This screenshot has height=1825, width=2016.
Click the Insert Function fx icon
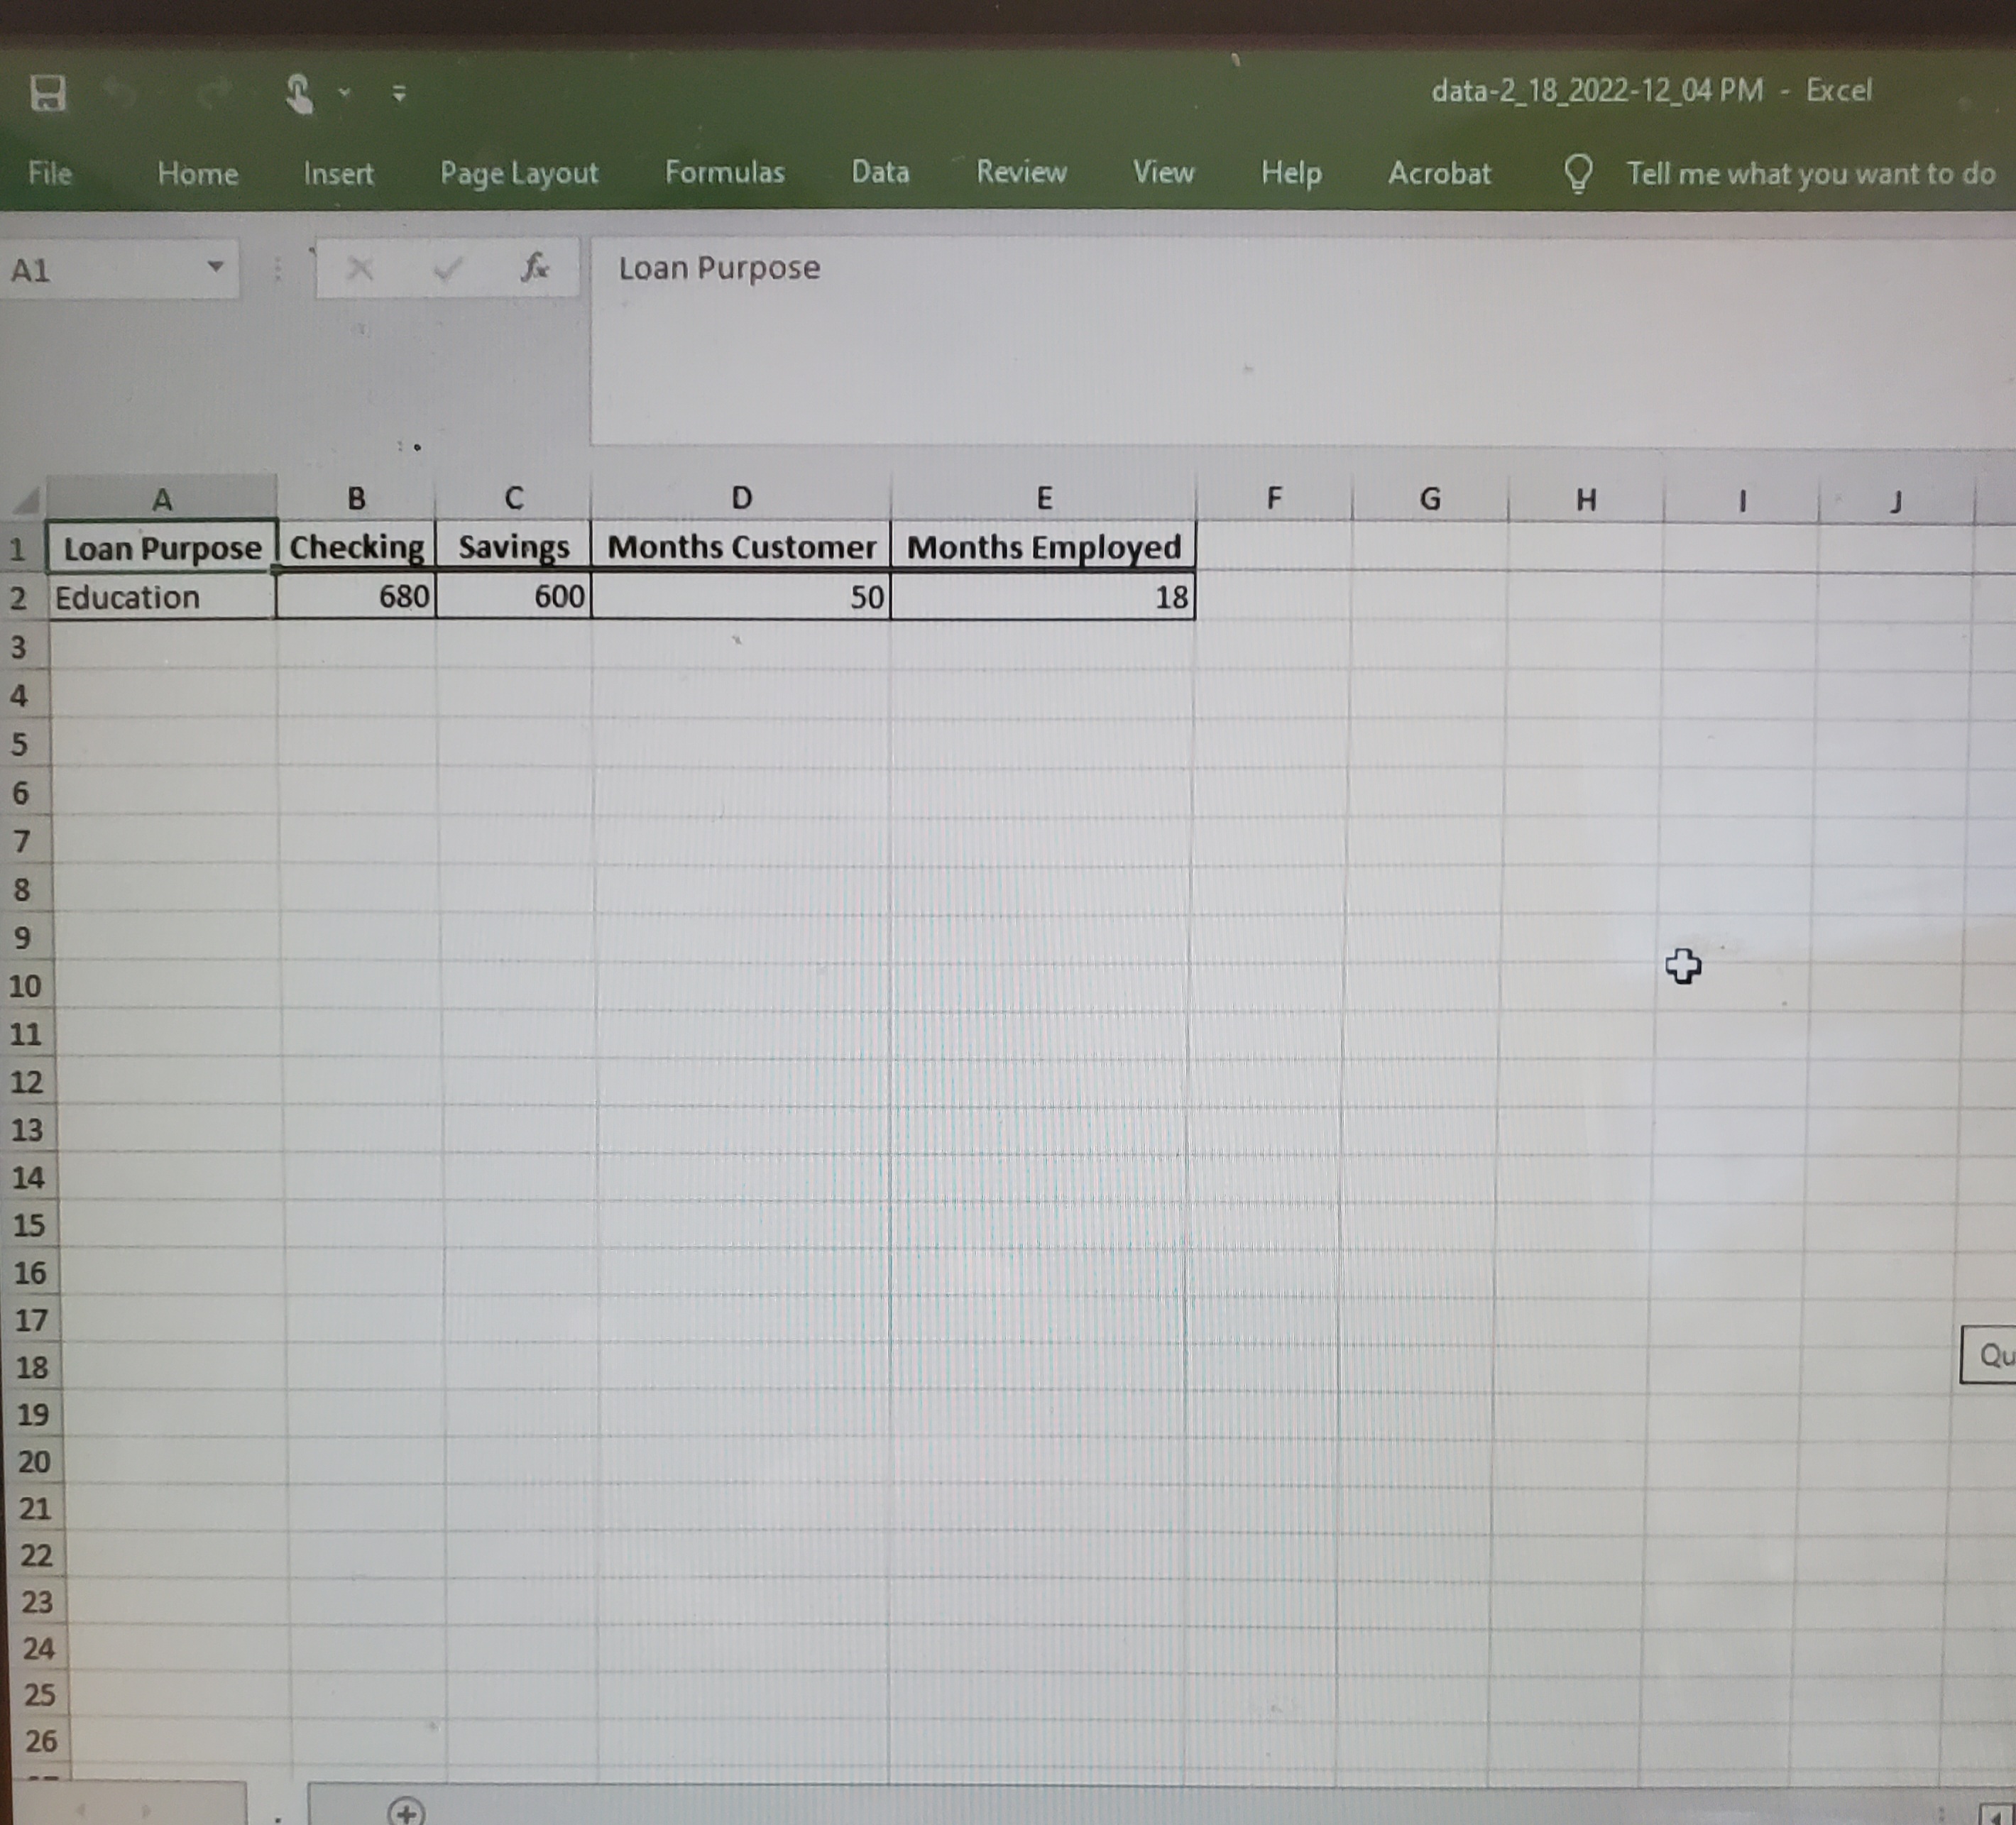535,267
